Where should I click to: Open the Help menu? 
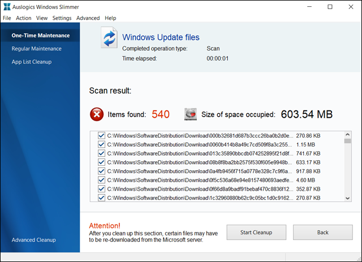(110, 18)
